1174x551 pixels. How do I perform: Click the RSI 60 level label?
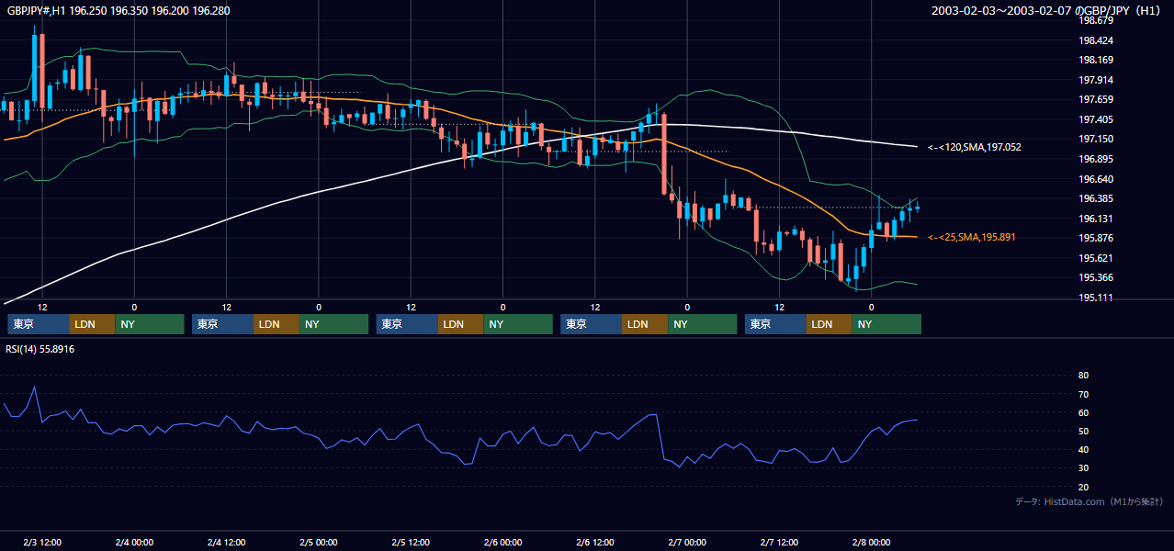pyautogui.click(x=1083, y=412)
